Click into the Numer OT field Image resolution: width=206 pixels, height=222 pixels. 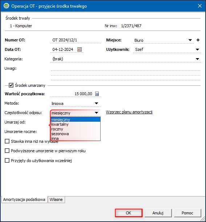pyautogui.click(x=76, y=40)
